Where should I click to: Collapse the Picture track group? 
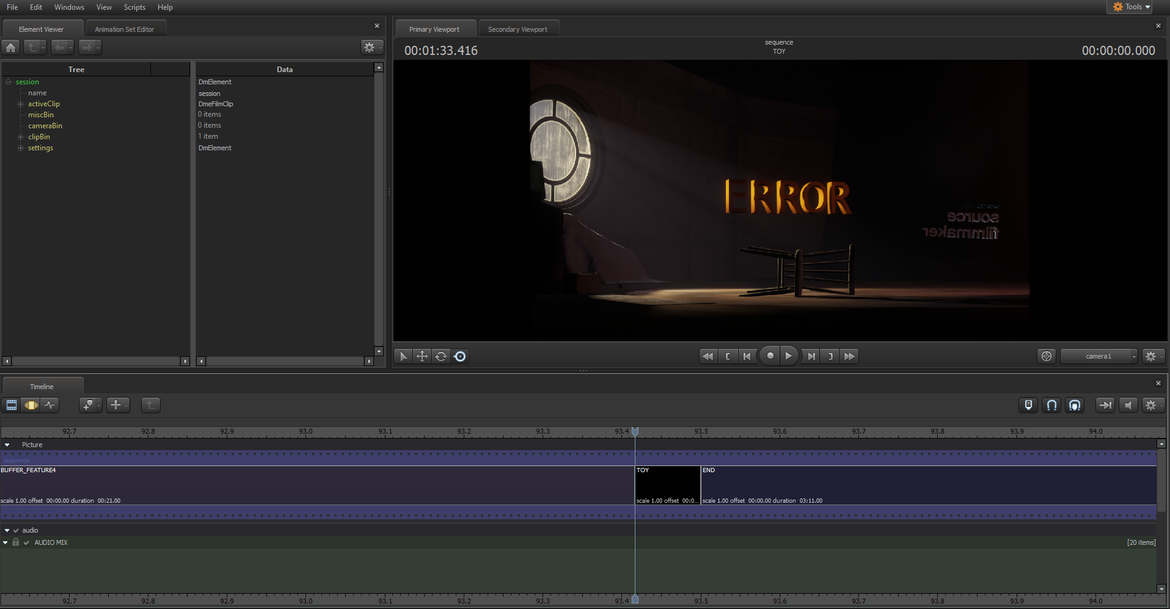(x=7, y=445)
